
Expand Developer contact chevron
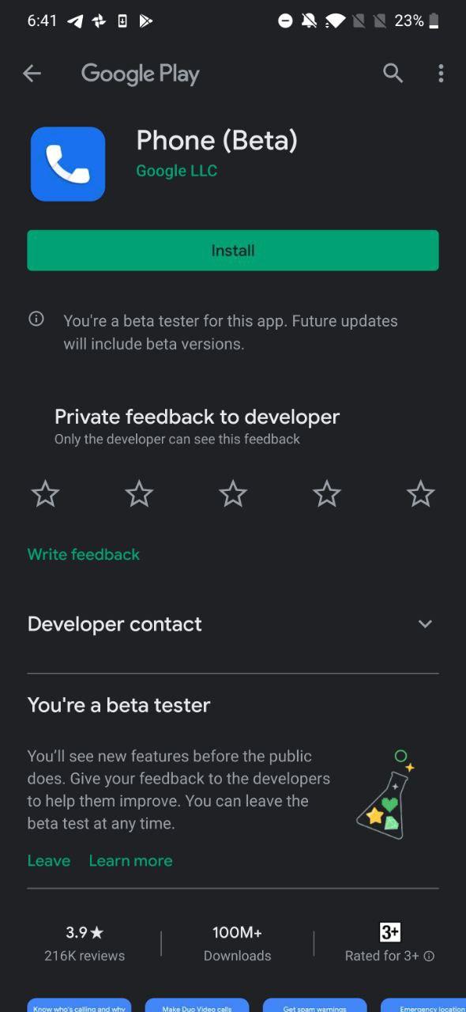coord(425,624)
